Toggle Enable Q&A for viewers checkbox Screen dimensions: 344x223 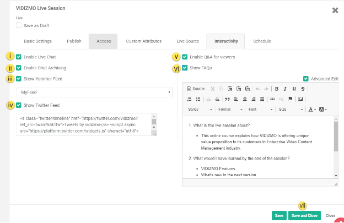[185, 57]
